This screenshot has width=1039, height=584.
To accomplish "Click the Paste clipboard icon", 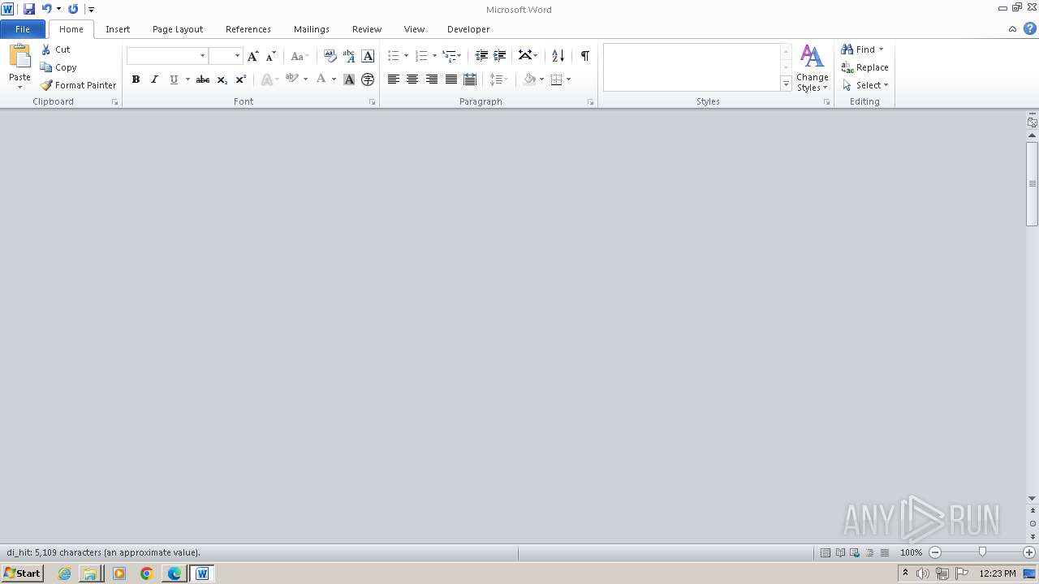I will pos(19,57).
